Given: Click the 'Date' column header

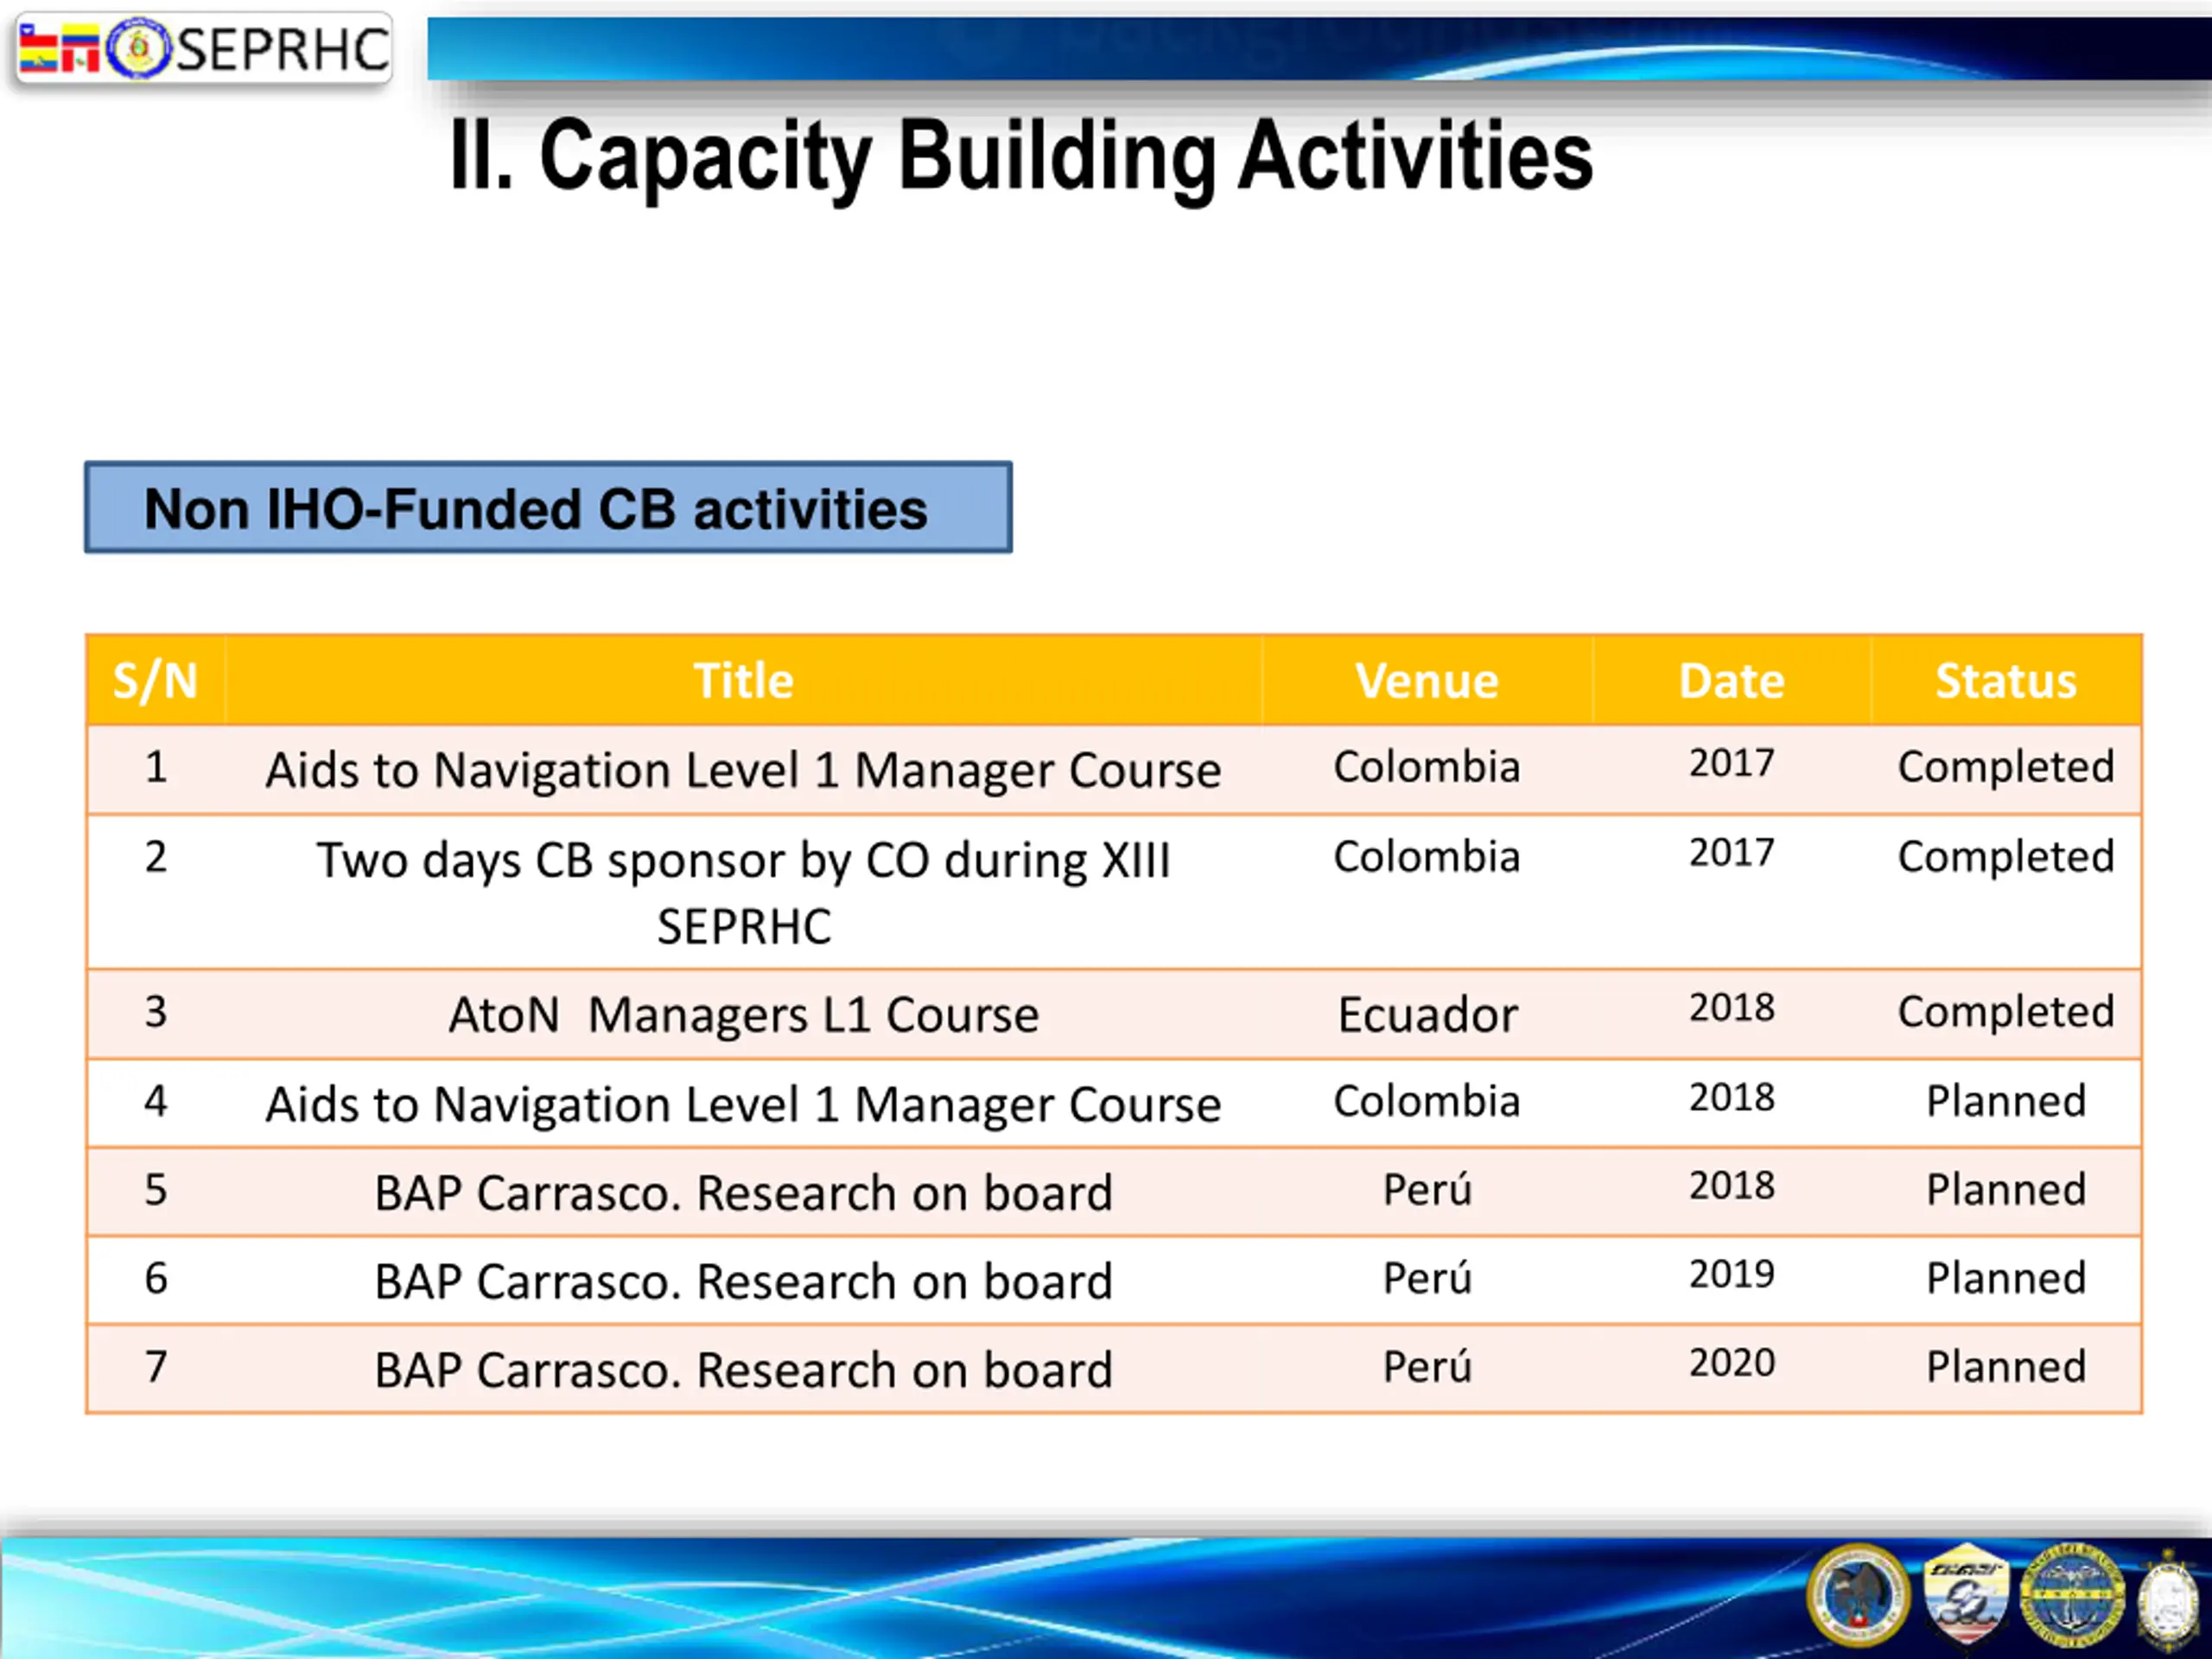Looking at the screenshot, I should [1732, 680].
